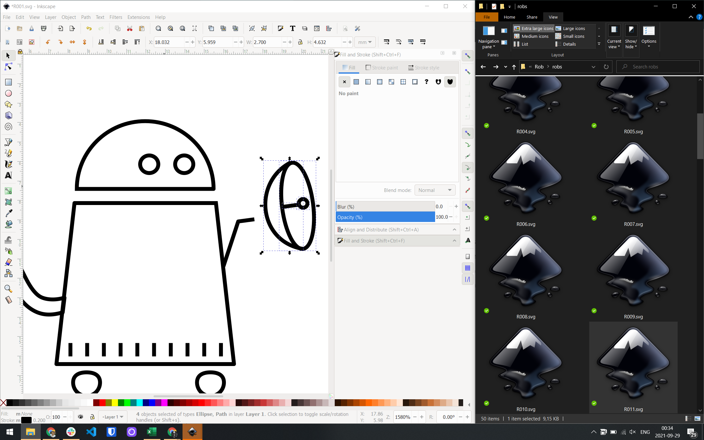Click the Print document icon
704x440 pixels.
point(44,29)
